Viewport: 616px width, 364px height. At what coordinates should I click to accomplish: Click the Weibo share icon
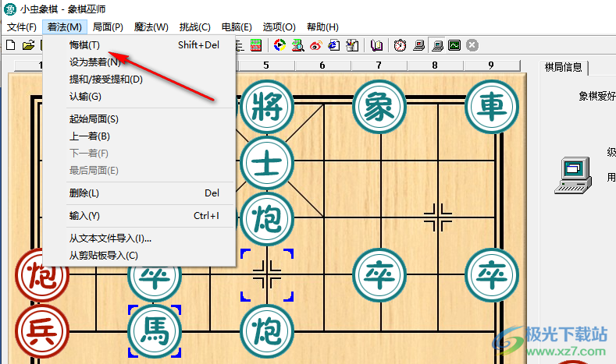point(316,45)
